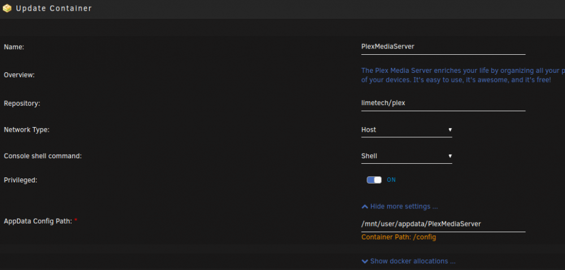Toggle the Privileged switch off

tap(374, 180)
